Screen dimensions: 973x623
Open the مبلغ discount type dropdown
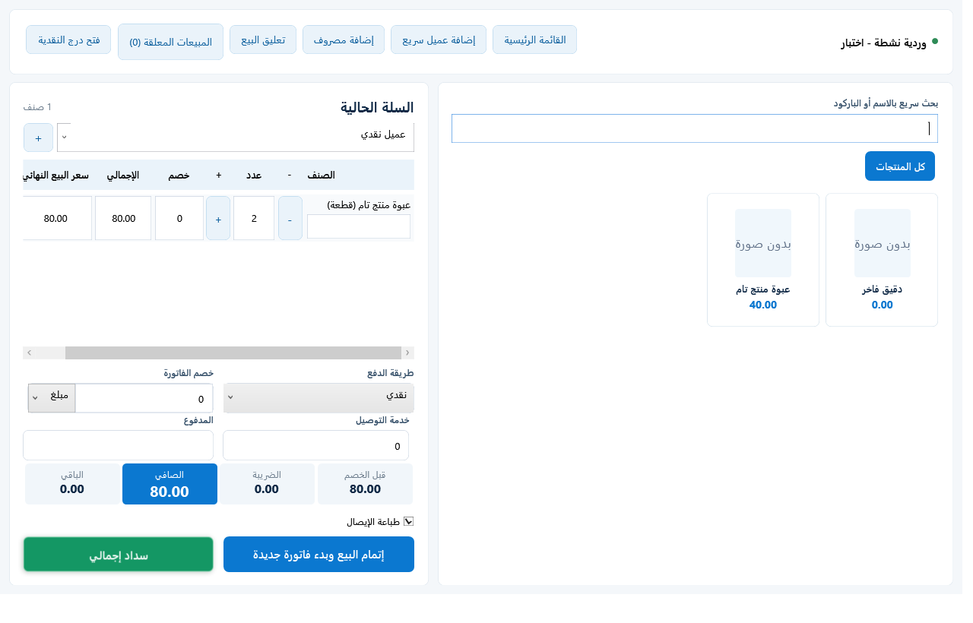(x=52, y=398)
